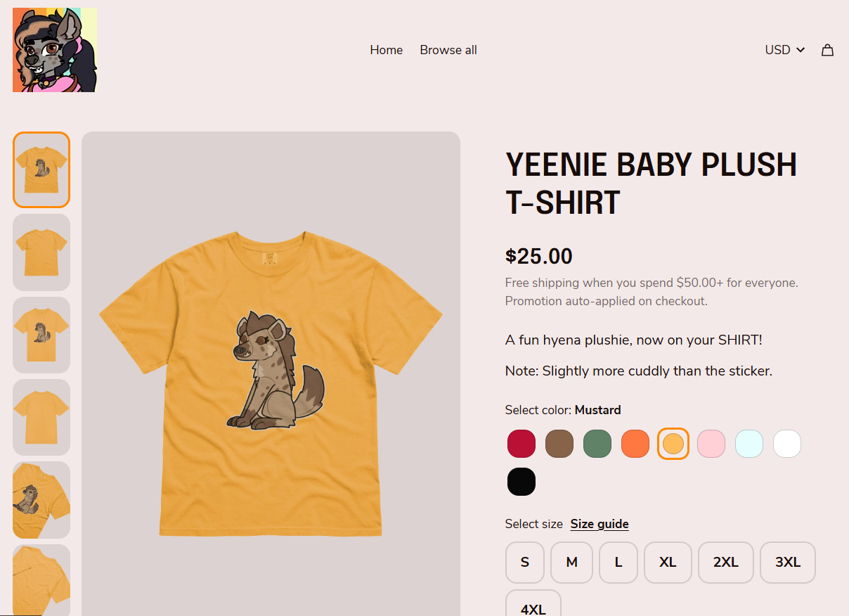Pick the light pink color swatch
The height and width of the screenshot is (616, 849).
(x=711, y=444)
